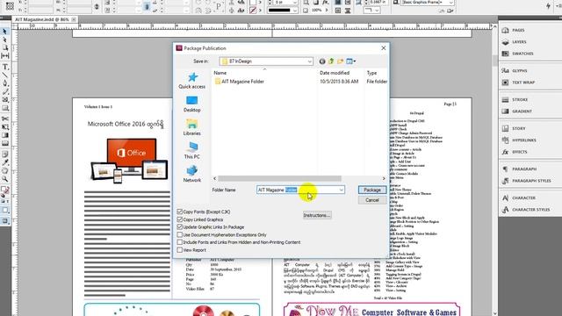Viewport: 562px width, 316px height.
Task: Go to Desktop location in dialog
Action: (x=191, y=104)
